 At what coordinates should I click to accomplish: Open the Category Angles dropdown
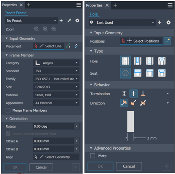pos(56,63)
